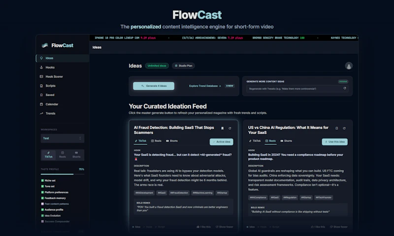Open Calendar via its sidebar calendar icon
Image resolution: width=394 pixels, height=236 pixels.
point(41,104)
